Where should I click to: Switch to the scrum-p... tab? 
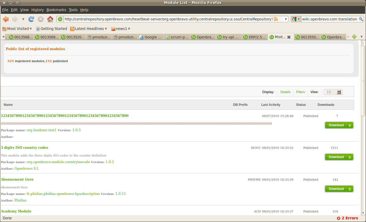176,37
